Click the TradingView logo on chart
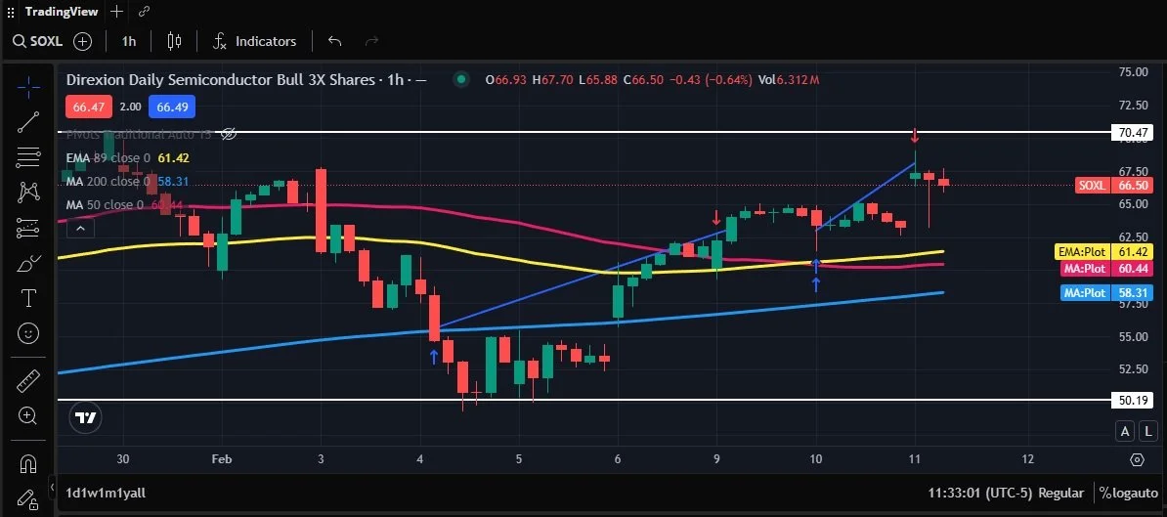The height and width of the screenshot is (517, 1167). (x=86, y=418)
